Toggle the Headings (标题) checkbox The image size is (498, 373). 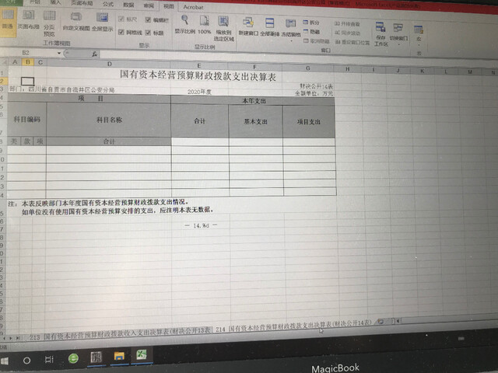click(148, 33)
